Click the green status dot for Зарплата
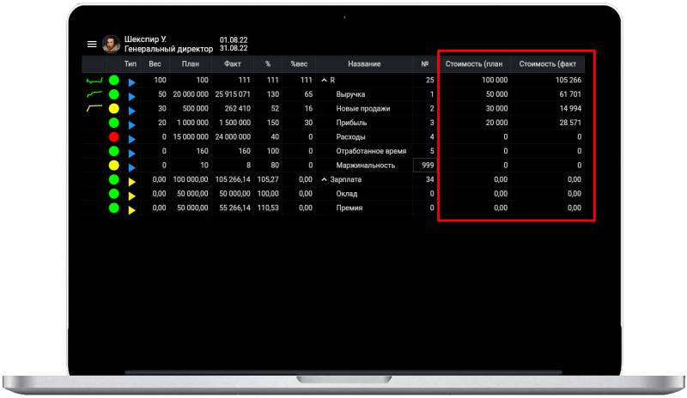 point(114,179)
